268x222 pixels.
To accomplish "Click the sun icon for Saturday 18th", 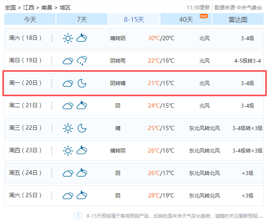I will point(68,38).
